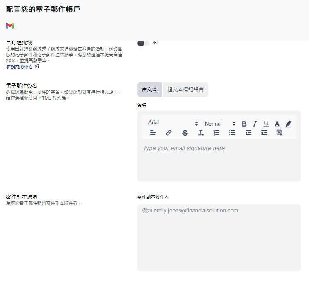
Task: Open the text color picker
Action: [277, 124]
